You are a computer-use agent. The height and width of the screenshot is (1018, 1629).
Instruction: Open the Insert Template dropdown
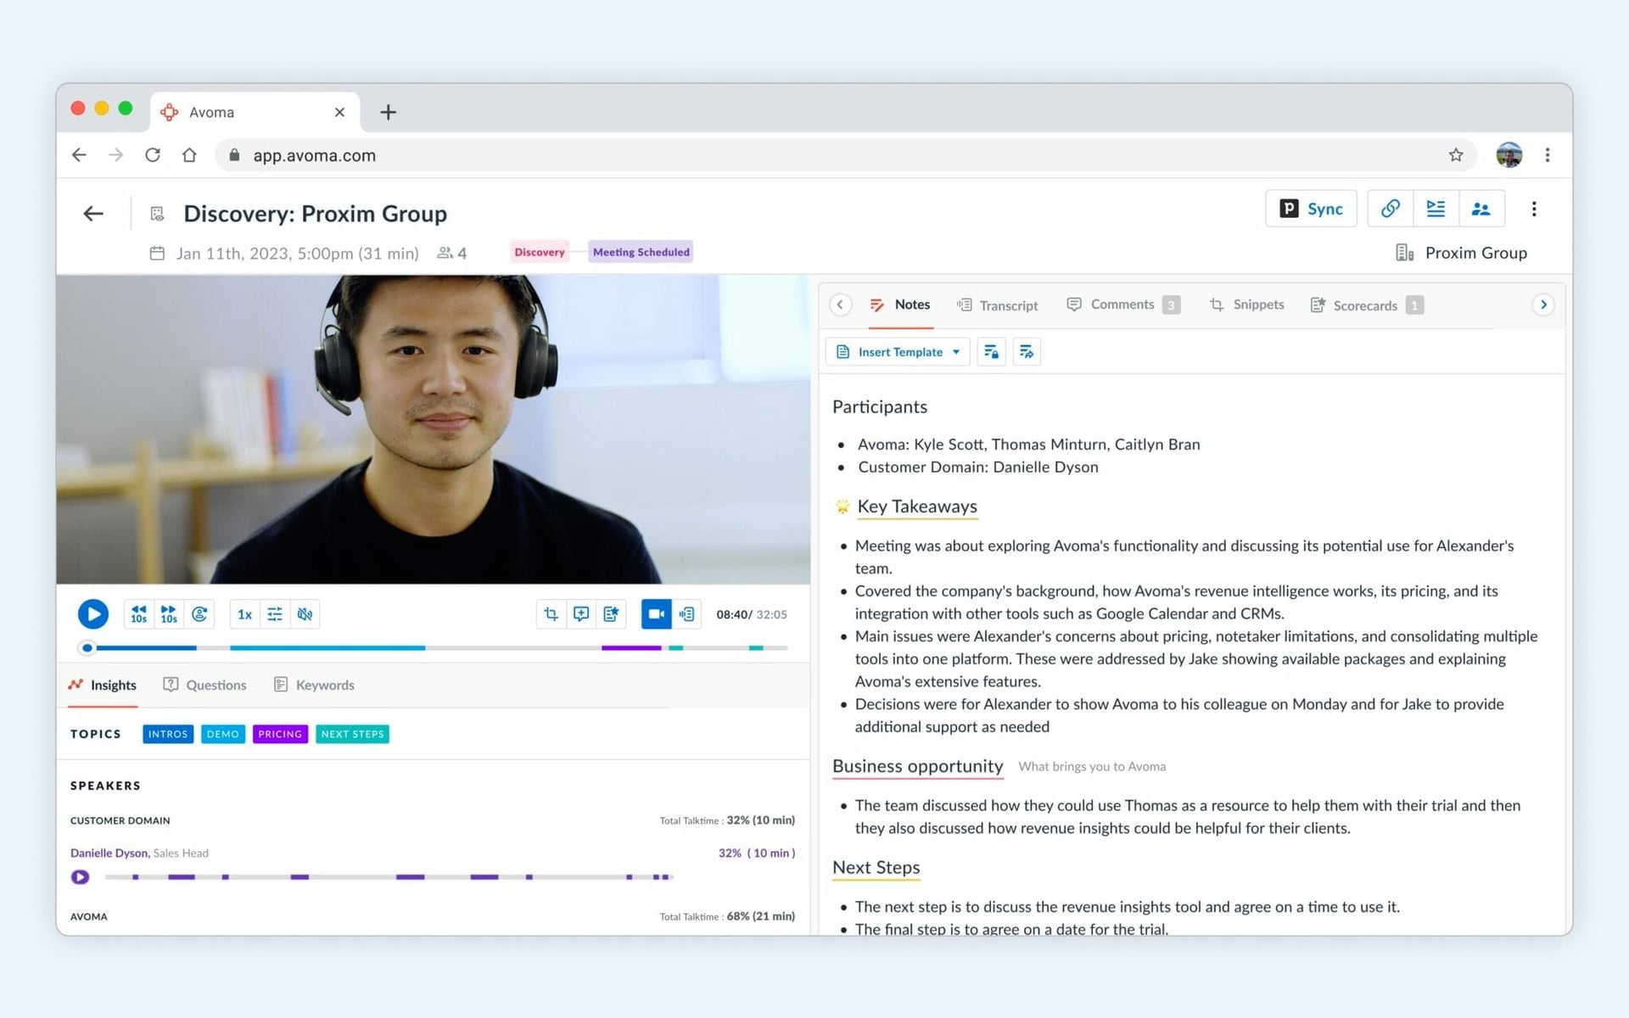(x=898, y=352)
